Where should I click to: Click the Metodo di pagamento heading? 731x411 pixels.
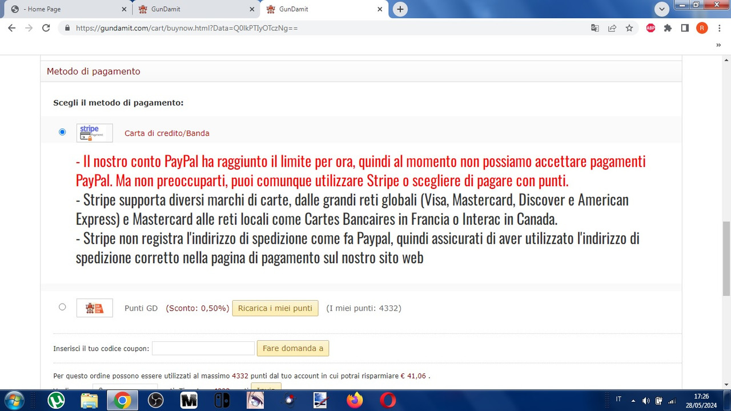(94, 71)
